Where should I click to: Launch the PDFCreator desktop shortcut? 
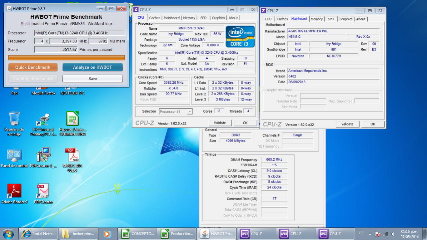coord(43,194)
